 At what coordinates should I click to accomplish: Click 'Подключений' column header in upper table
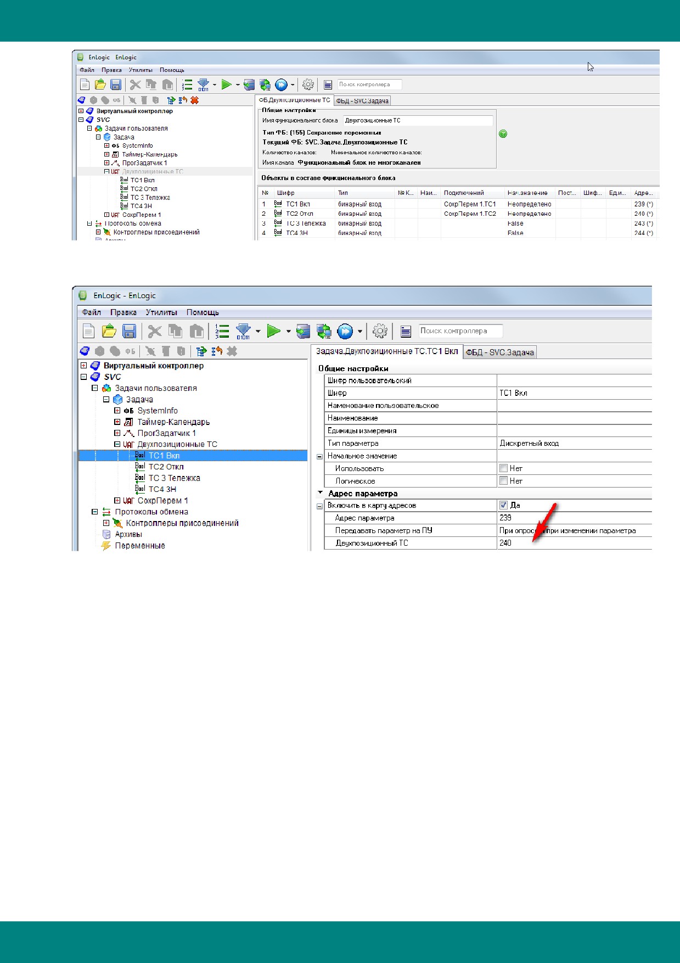[x=472, y=193]
